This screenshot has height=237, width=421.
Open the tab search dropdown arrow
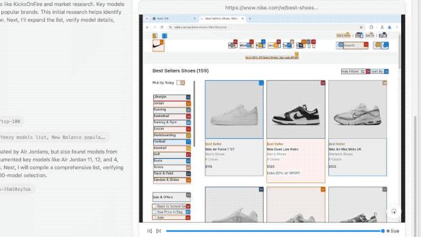pos(147,18)
